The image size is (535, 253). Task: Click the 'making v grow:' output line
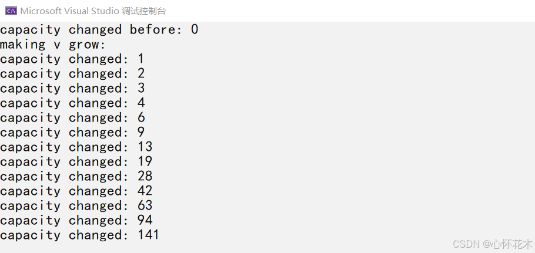coord(53,45)
